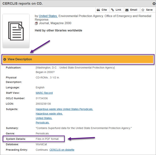The image size is (156, 155).
Task: Click the Link button label
Action: click(x=118, y=10)
